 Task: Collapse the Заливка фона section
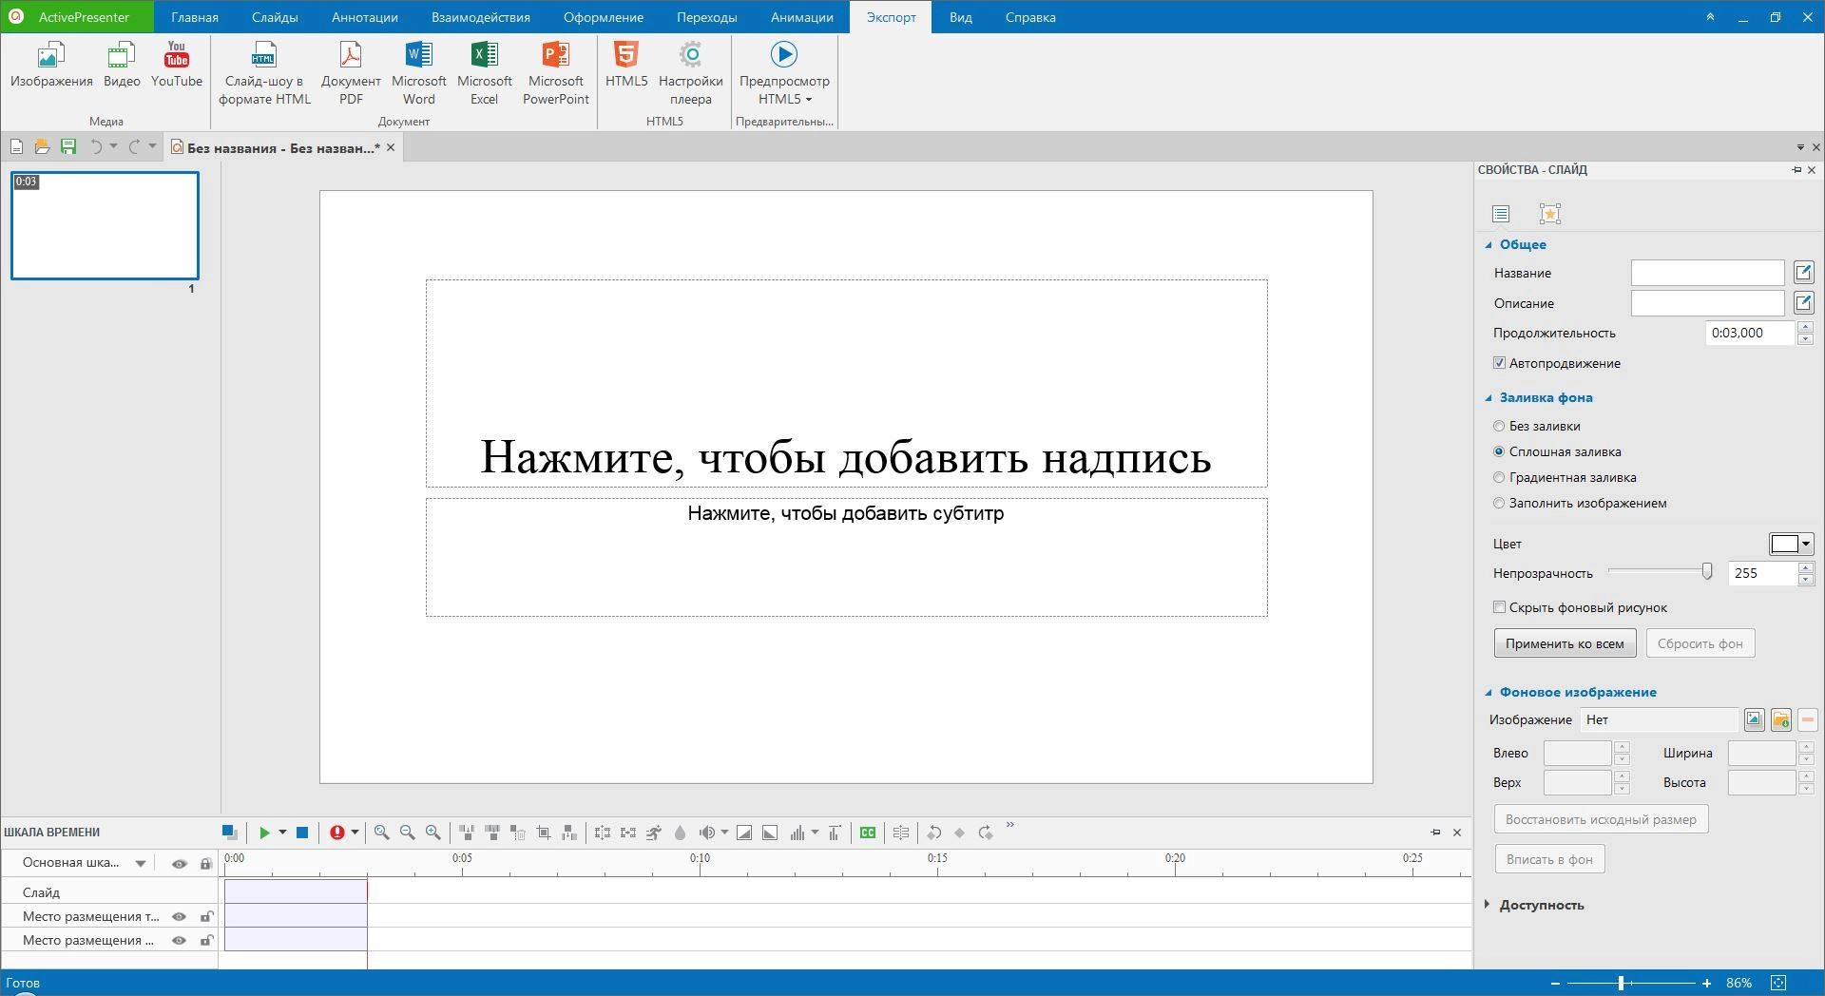pos(1489,398)
